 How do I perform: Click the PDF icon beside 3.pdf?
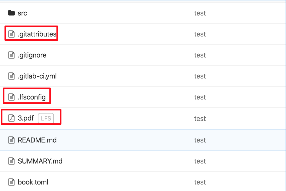(x=11, y=118)
